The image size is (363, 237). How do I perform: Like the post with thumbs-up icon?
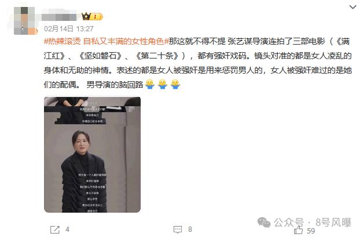click(x=298, y=230)
